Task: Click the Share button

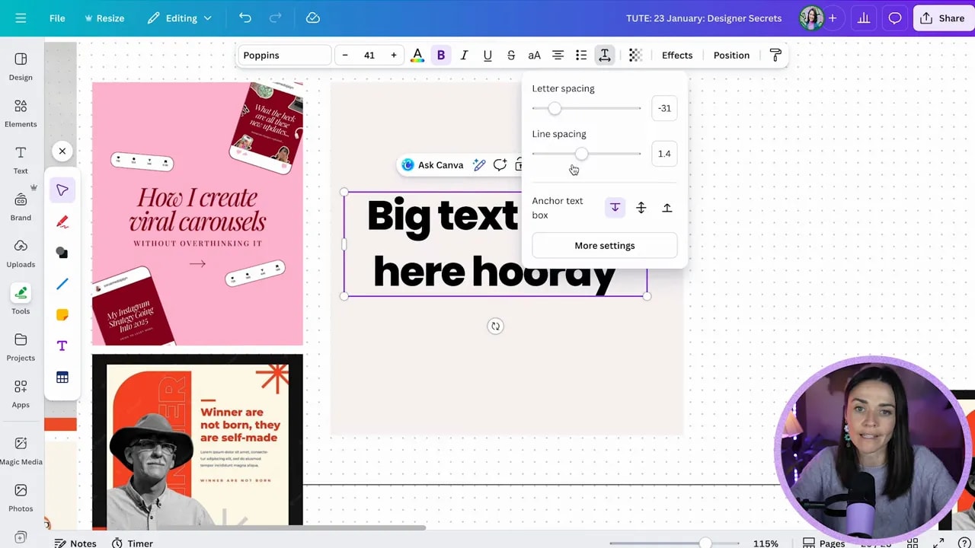Action: (942, 18)
